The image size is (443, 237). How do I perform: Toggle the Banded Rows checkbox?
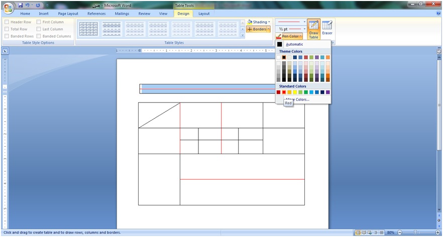coord(7,36)
